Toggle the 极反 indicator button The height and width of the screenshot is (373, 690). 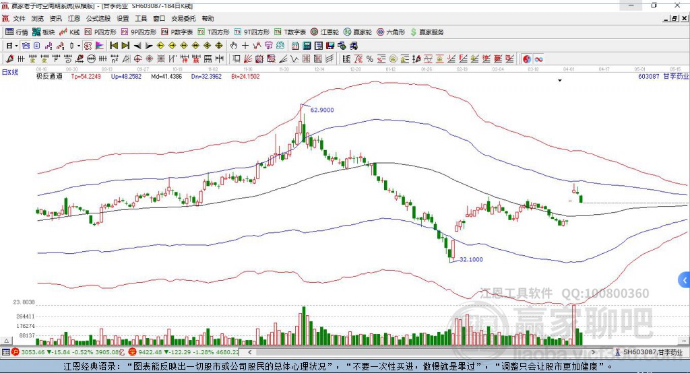[88, 45]
